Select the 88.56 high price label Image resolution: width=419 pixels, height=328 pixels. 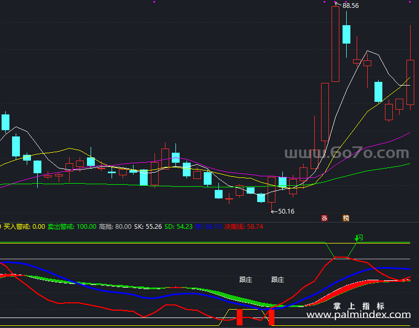pyautogui.click(x=350, y=6)
